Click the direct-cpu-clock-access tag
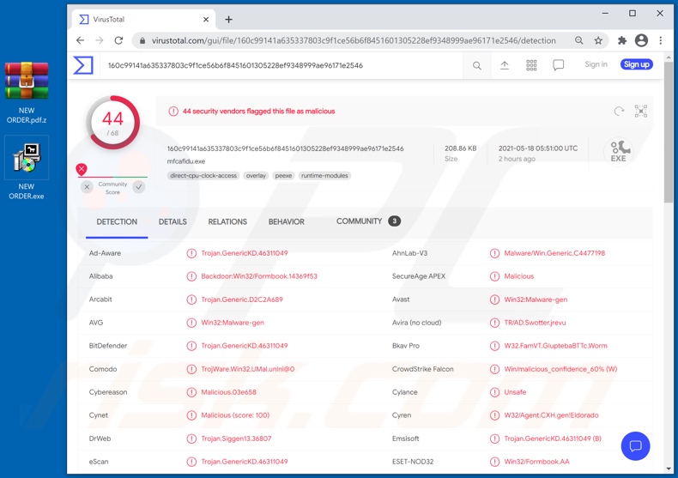Screen dimensions: 678x478 point(203,175)
